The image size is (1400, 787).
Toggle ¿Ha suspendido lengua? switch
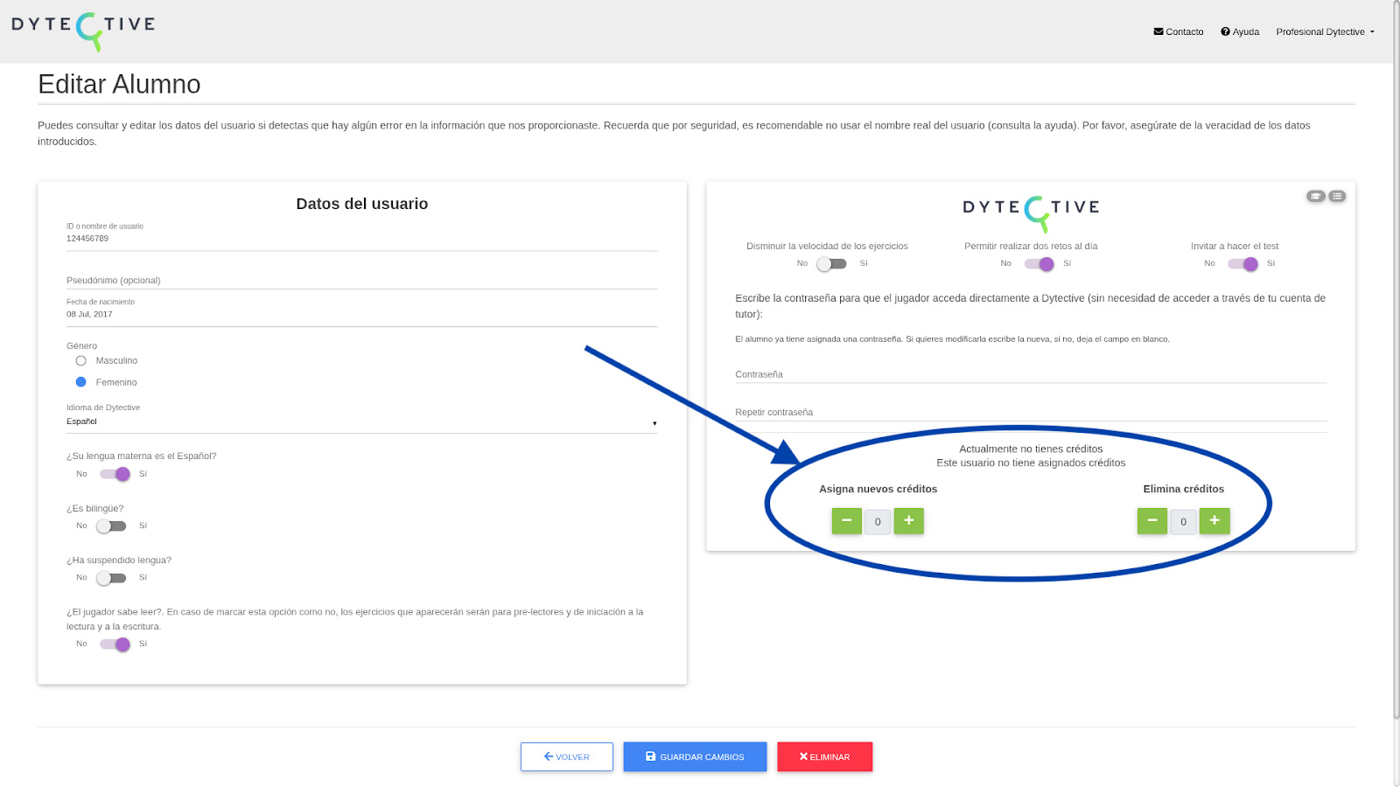tap(111, 577)
